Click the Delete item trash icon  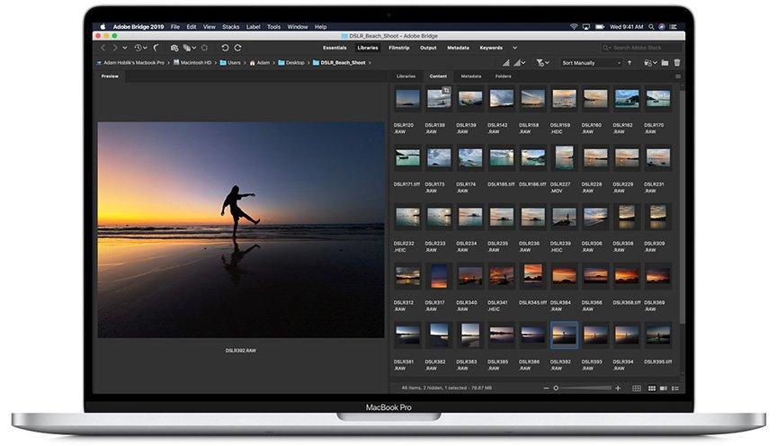[677, 63]
